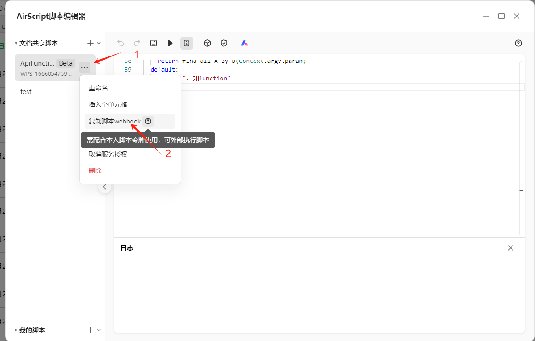535x341 pixels.
Task: Click the shield checkmark icon
Action: (224, 43)
